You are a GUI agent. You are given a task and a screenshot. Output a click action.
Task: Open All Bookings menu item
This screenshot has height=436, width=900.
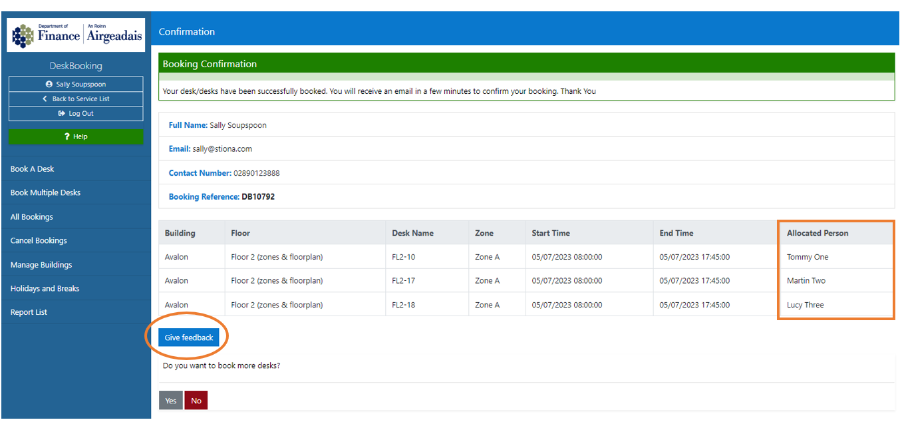click(x=76, y=217)
